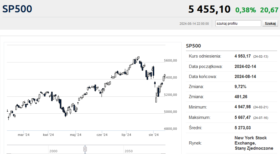
Task: Click the date (24-07-16) beside Maksimum
Action: tap(261, 118)
